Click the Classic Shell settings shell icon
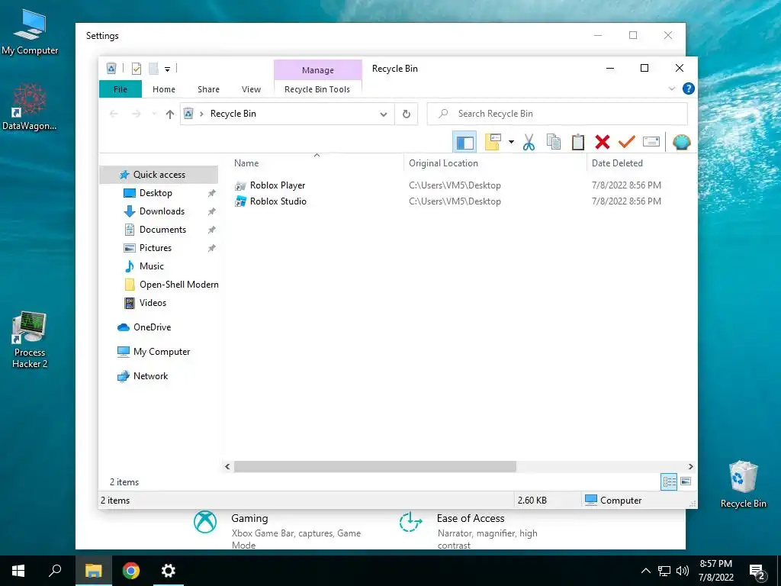Screen dimensions: 781x586 [x=681, y=142]
